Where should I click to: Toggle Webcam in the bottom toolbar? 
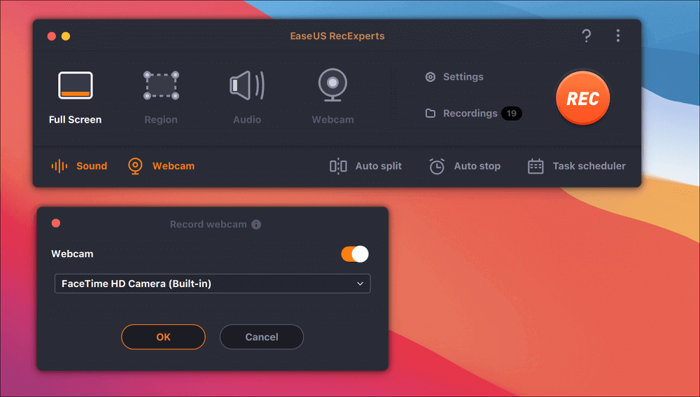(161, 166)
